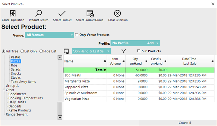Screen dimensions: 217x126
Task: Select Range Servant tree item
Action: click(x=17, y=114)
